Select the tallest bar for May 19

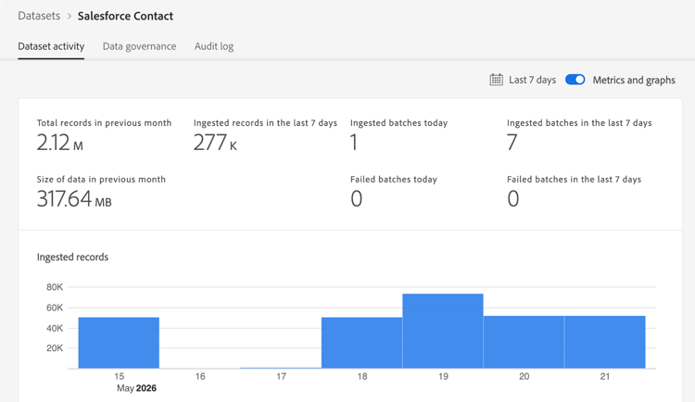(x=443, y=331)
